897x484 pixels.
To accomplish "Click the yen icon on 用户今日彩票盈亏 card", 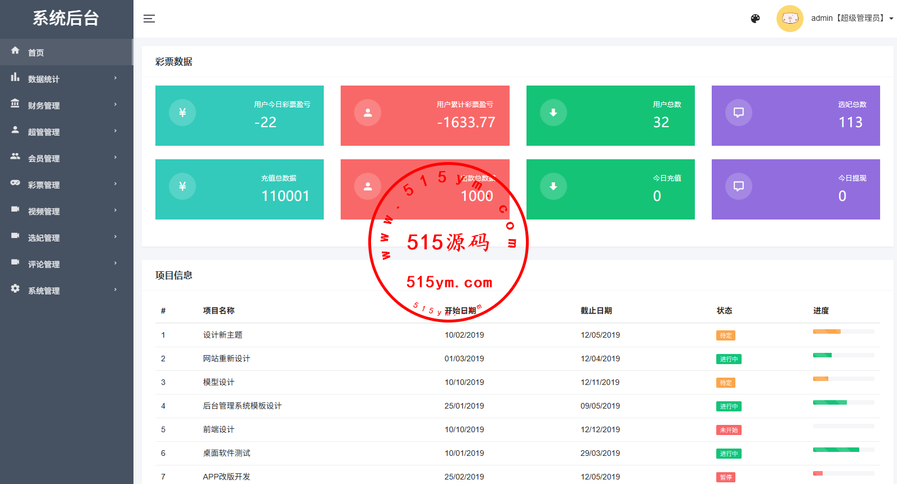I will 182,113.
